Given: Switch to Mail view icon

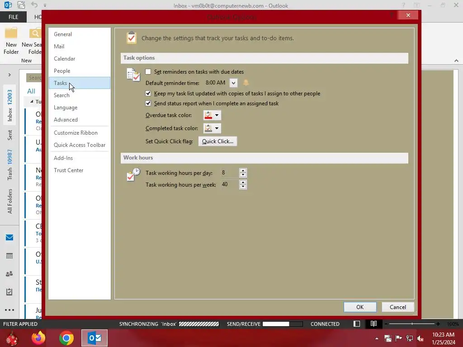Looking at the screenshot, I should coord(9,238).
